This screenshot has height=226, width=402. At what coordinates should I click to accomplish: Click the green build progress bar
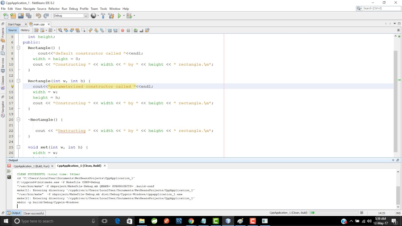point(334,213)
